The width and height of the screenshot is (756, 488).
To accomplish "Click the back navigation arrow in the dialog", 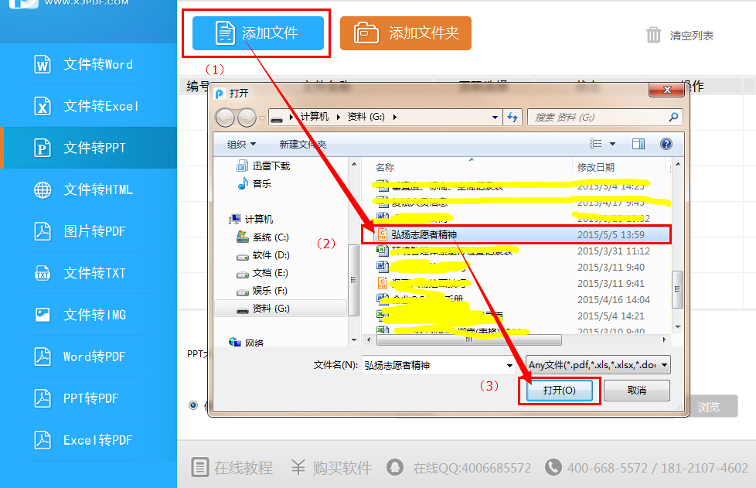I will click(x=226, y=117).
